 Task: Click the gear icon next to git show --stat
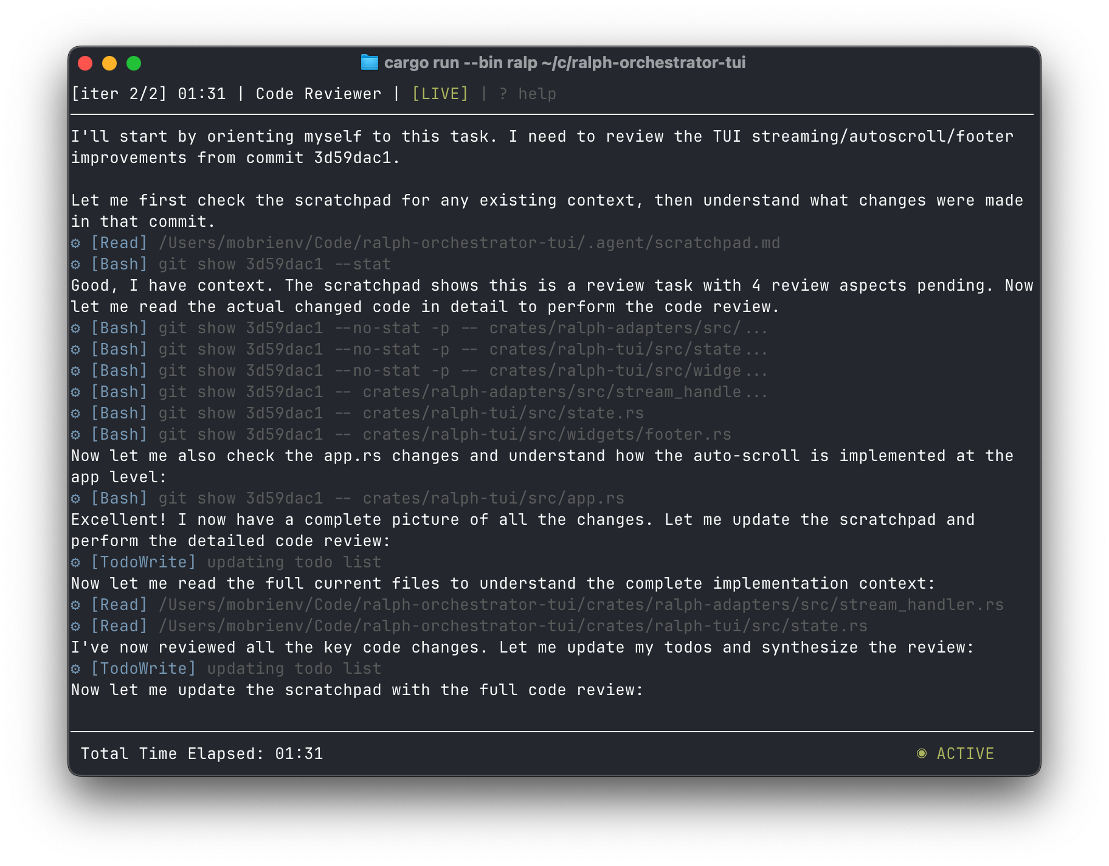(x=75, y=263)
